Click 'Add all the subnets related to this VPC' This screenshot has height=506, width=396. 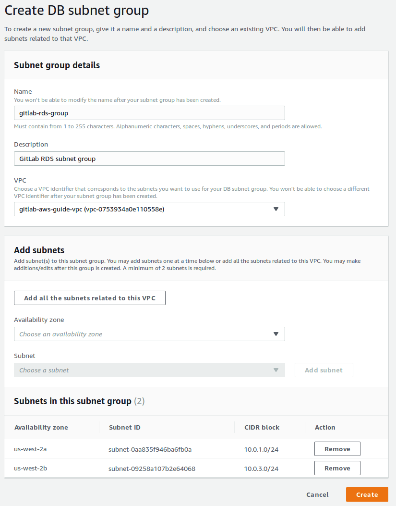[90, 298]
